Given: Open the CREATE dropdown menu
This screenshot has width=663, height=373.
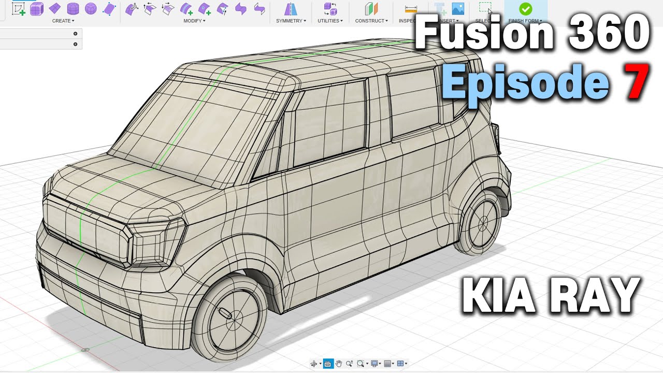Looking at the screenshot, I should [63, 21].
